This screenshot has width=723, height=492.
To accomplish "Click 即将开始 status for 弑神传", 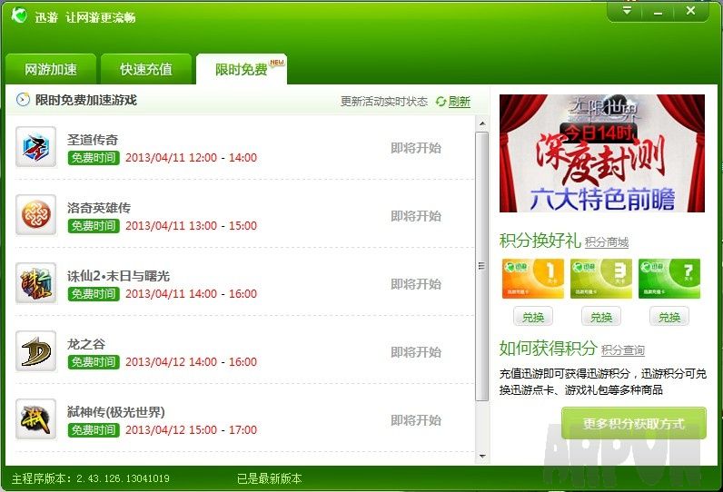I will tap(416, 420).
